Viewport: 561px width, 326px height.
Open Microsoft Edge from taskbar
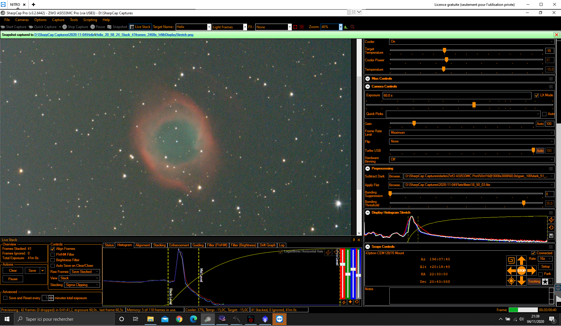[194, 319]
